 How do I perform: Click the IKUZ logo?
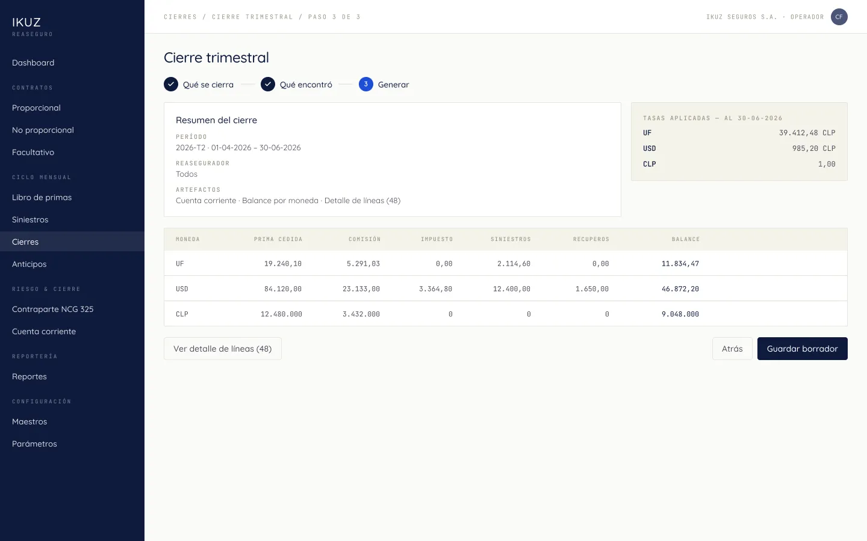click(26, 22)
